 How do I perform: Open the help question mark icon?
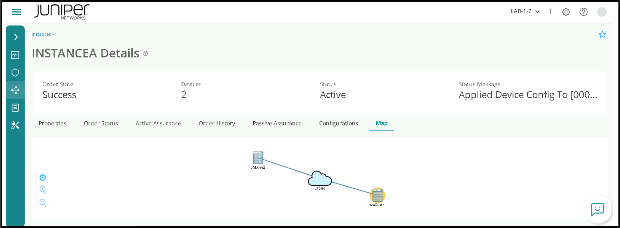click(583, 12)
